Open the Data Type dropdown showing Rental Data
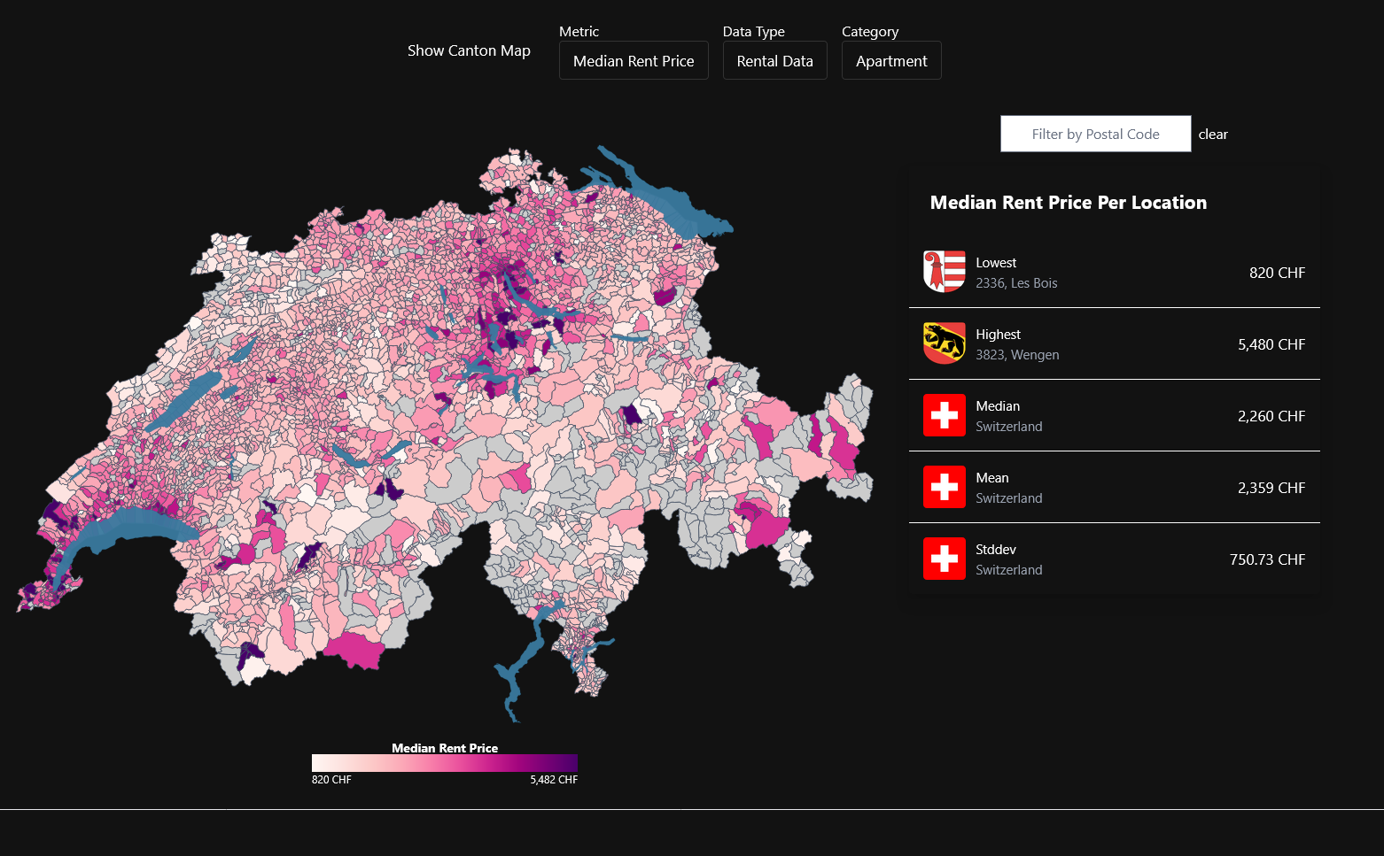Screen dimensions: 1384x856 pyautogui.click(x=774, y=60)
